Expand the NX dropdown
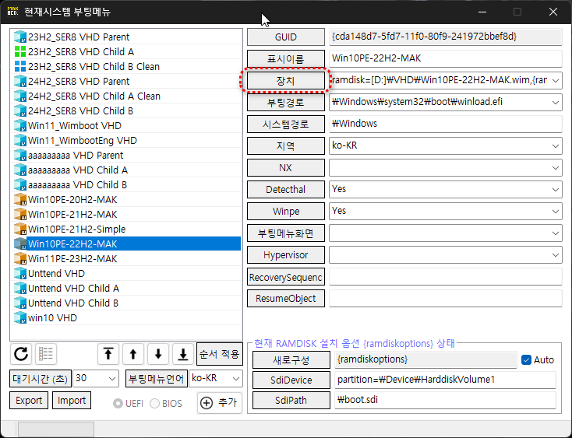 pyautogui.click(x=555, y=168)
